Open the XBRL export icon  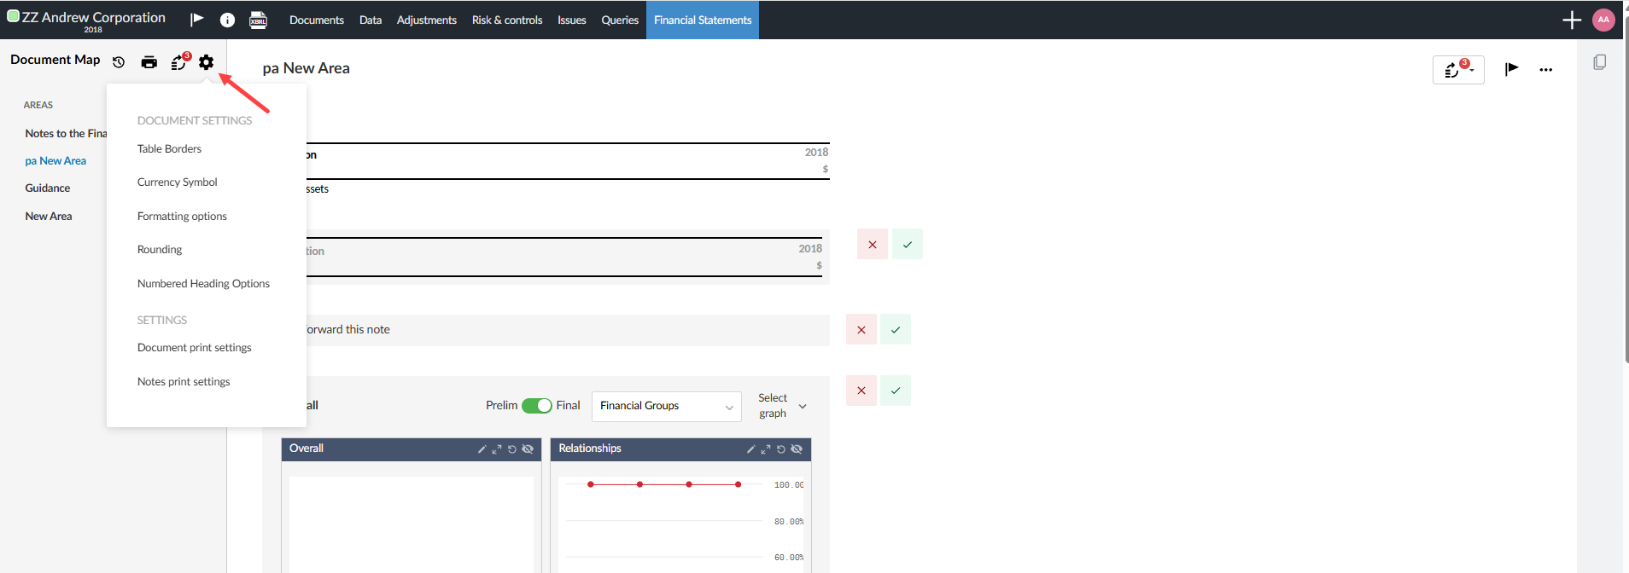tap(258, 20)
